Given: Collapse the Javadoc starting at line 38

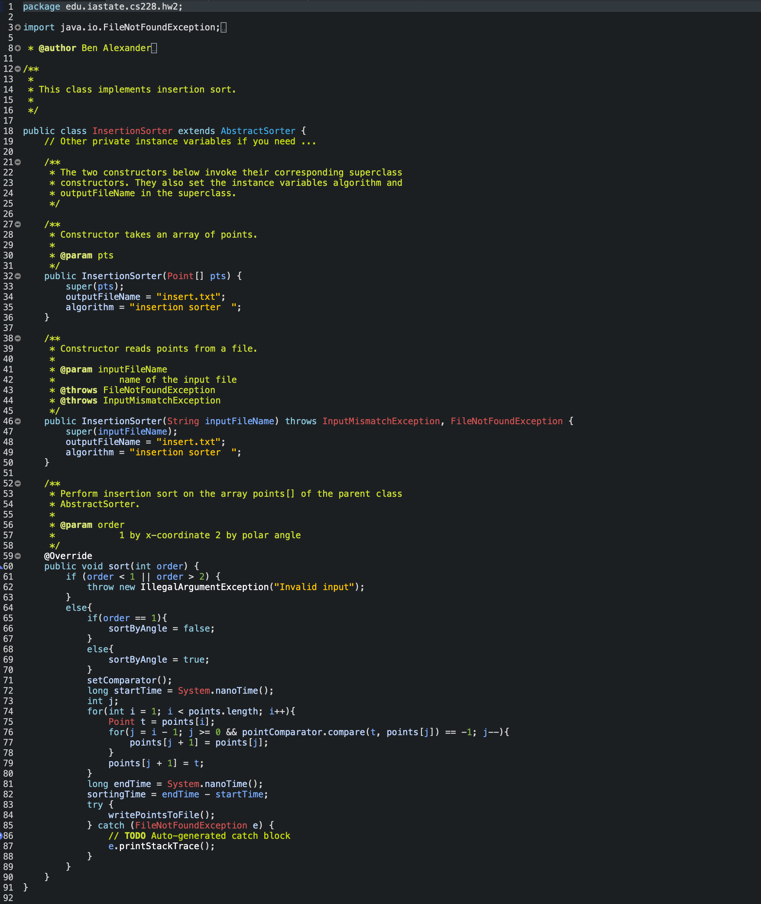Looking at the screenshot, I should coord(18,338).
